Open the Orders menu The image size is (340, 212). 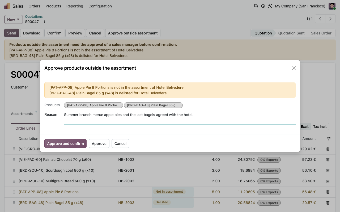35,6
